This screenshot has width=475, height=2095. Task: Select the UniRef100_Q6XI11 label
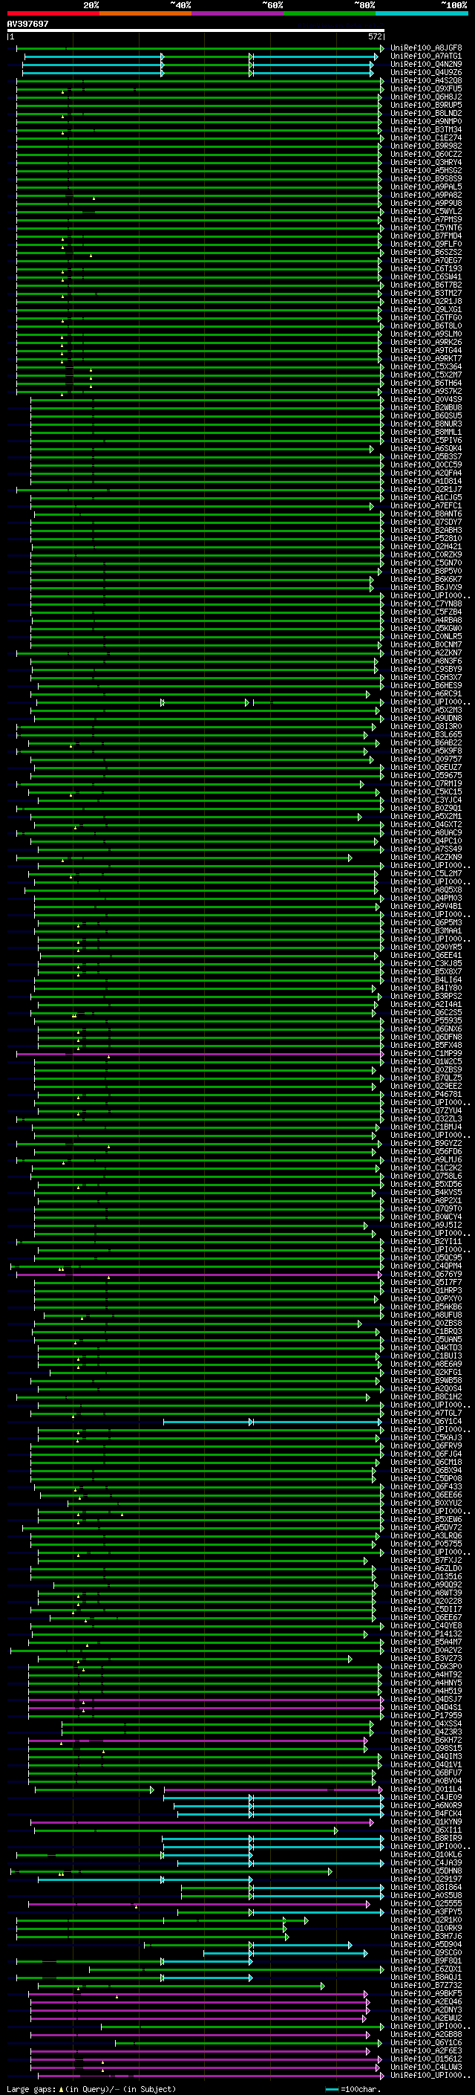point(426,1830)
